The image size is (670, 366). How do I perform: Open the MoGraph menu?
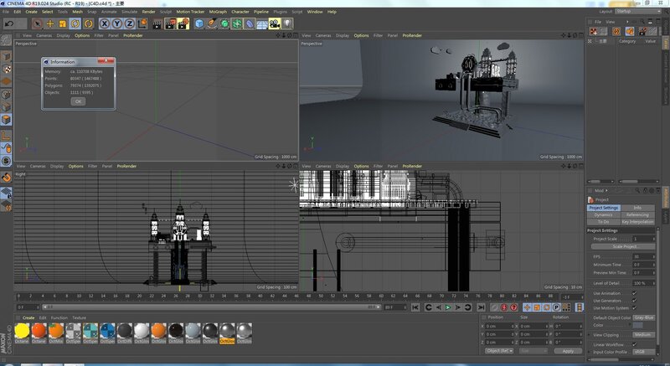click(218, 12)
